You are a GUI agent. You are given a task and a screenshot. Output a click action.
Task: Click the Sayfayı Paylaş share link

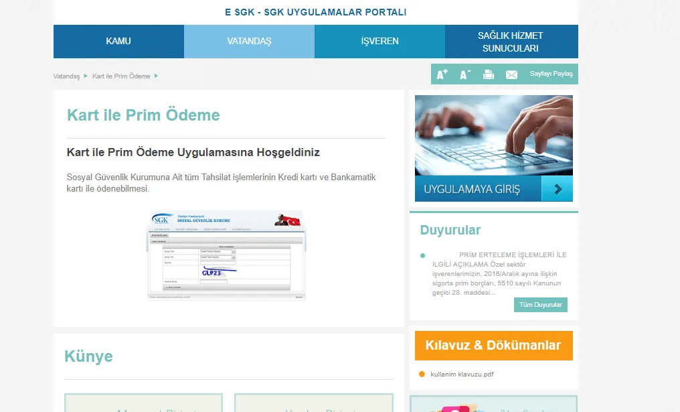tap(551, 74)
